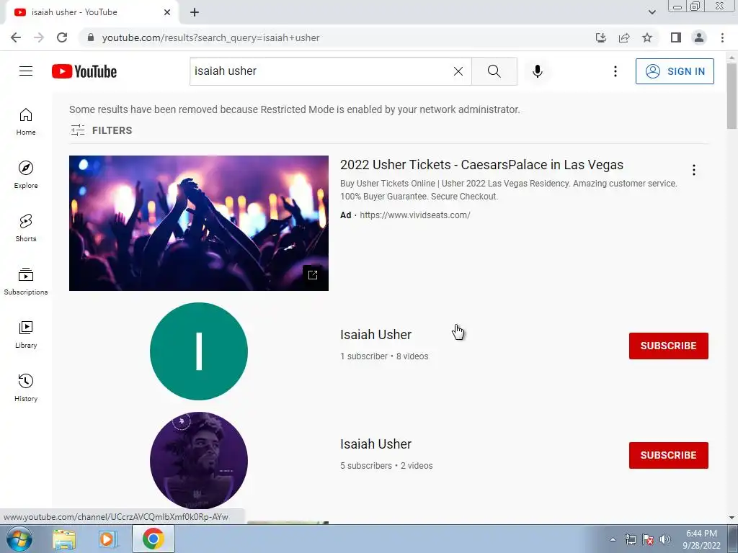
Task: Open Explore in the sidebar
Action: pos(26,175)
